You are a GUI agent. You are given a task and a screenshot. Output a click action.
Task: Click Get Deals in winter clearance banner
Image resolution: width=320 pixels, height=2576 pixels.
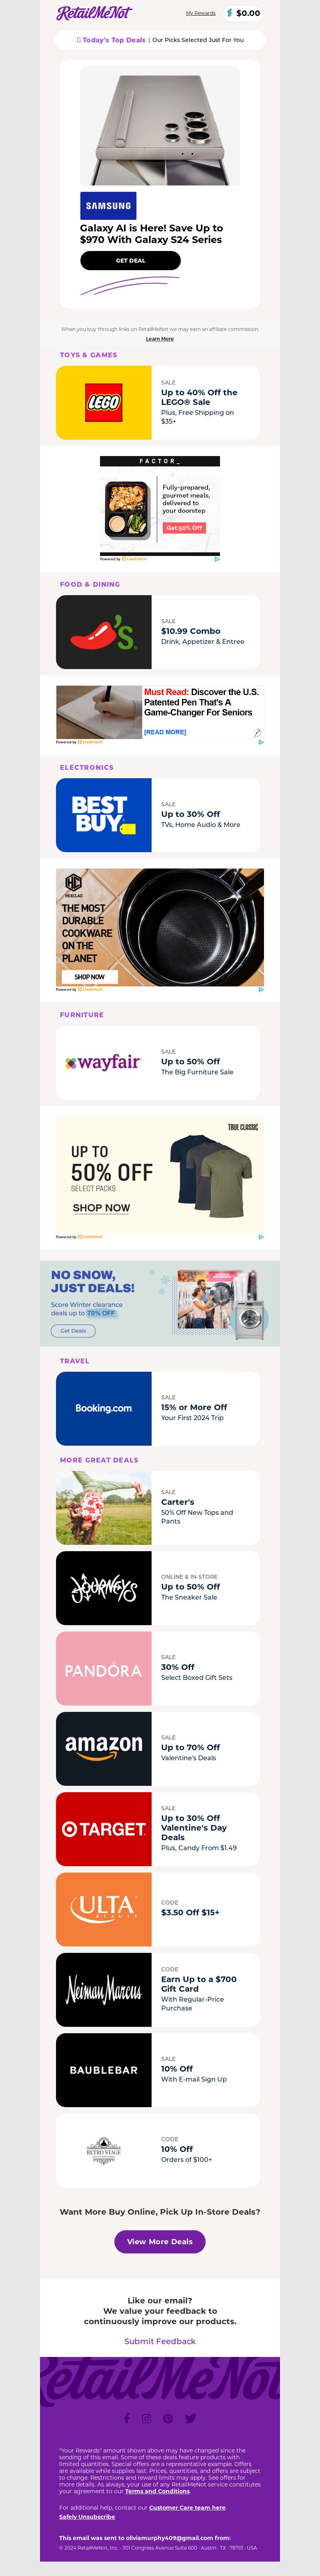pos(73,1330)
